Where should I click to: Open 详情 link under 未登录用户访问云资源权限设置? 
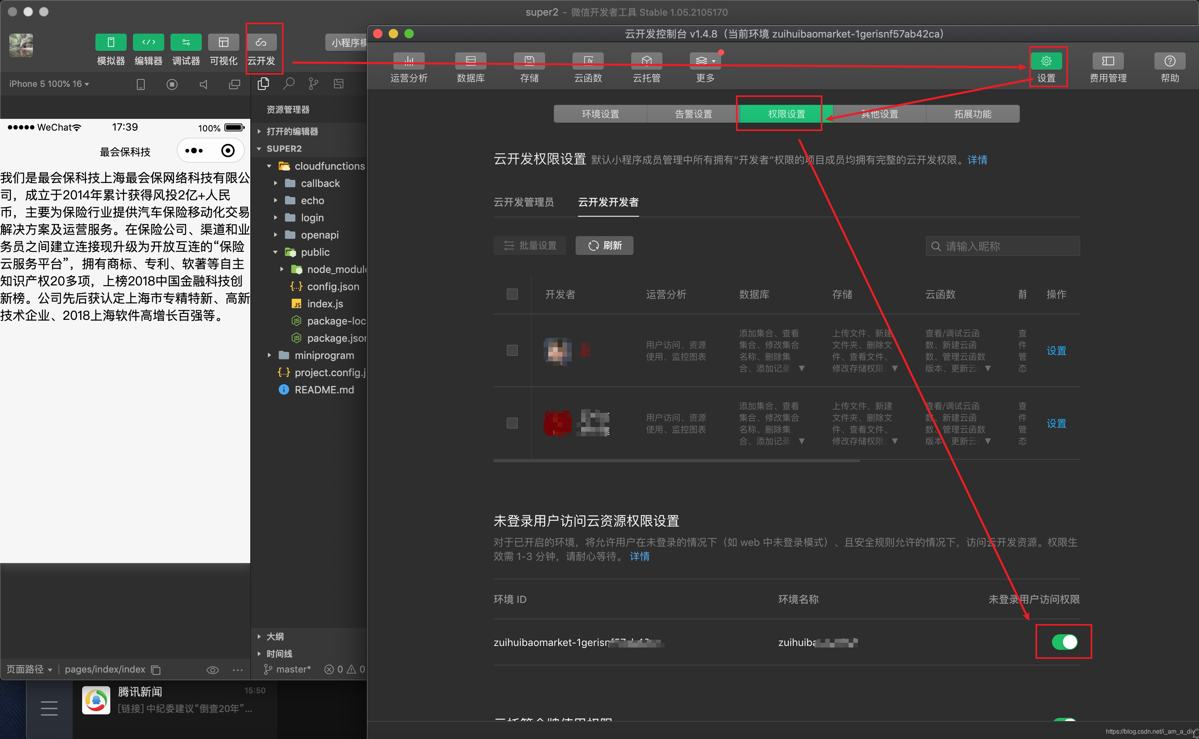[x=639, y=556]
